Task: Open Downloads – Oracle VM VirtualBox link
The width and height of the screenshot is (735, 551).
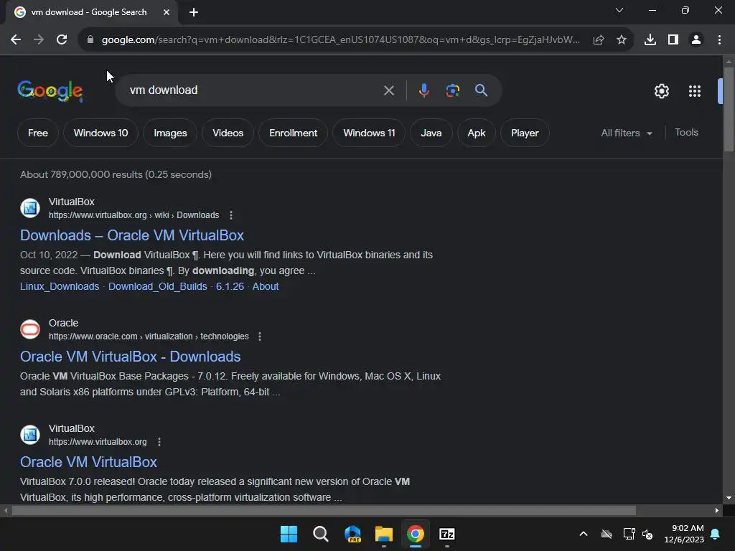Action: pos(132,235)
